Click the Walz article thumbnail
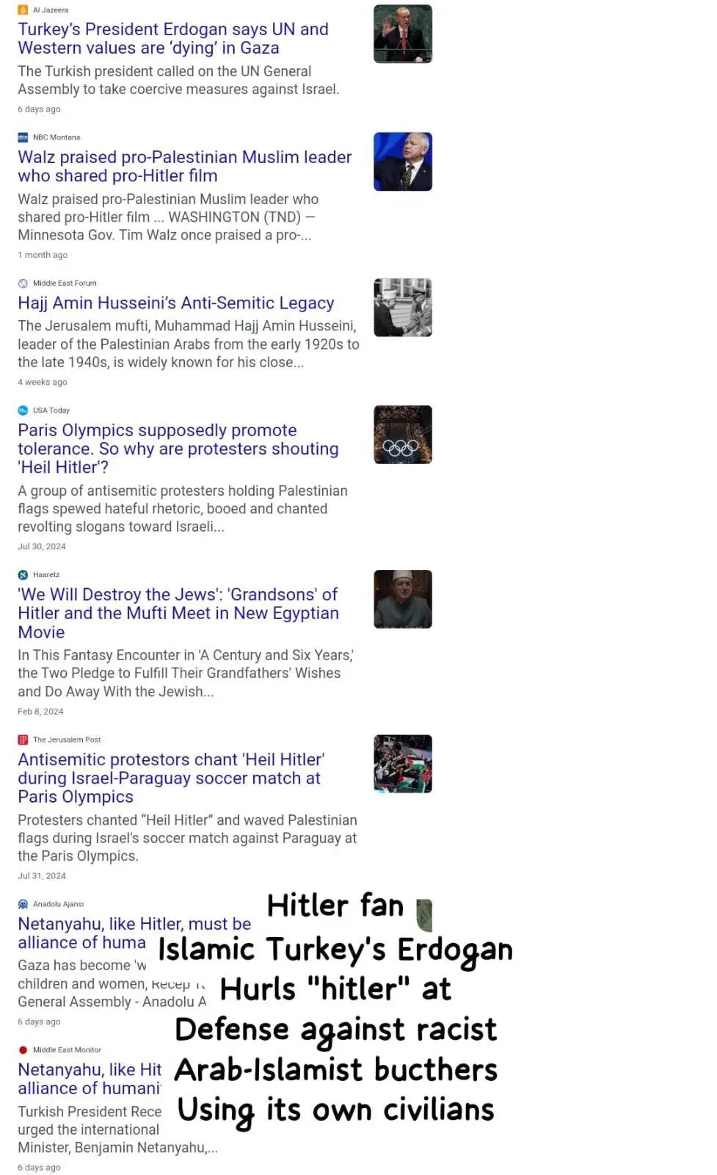The height and width of the screenshot is (1175, 717). [x=403, y=162]
